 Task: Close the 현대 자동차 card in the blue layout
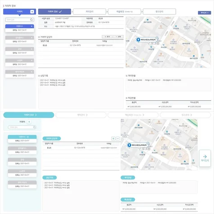[x=31, y=72]
